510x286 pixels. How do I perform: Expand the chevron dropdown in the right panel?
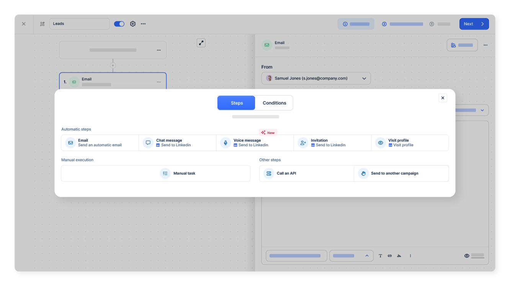click(x=482, y=110)
